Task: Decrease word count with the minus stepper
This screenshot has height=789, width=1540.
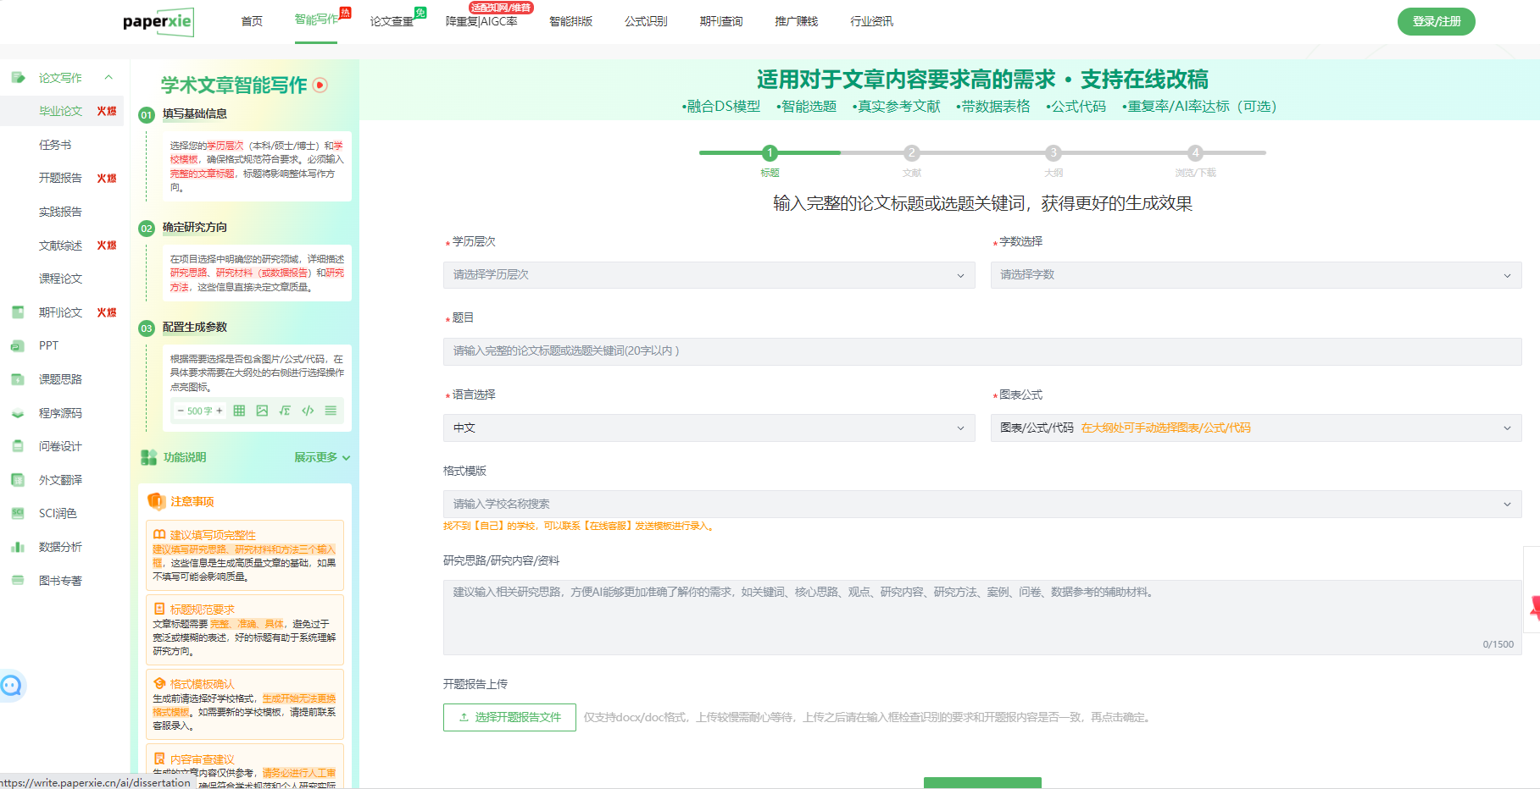Action: [x=181, y=411]
